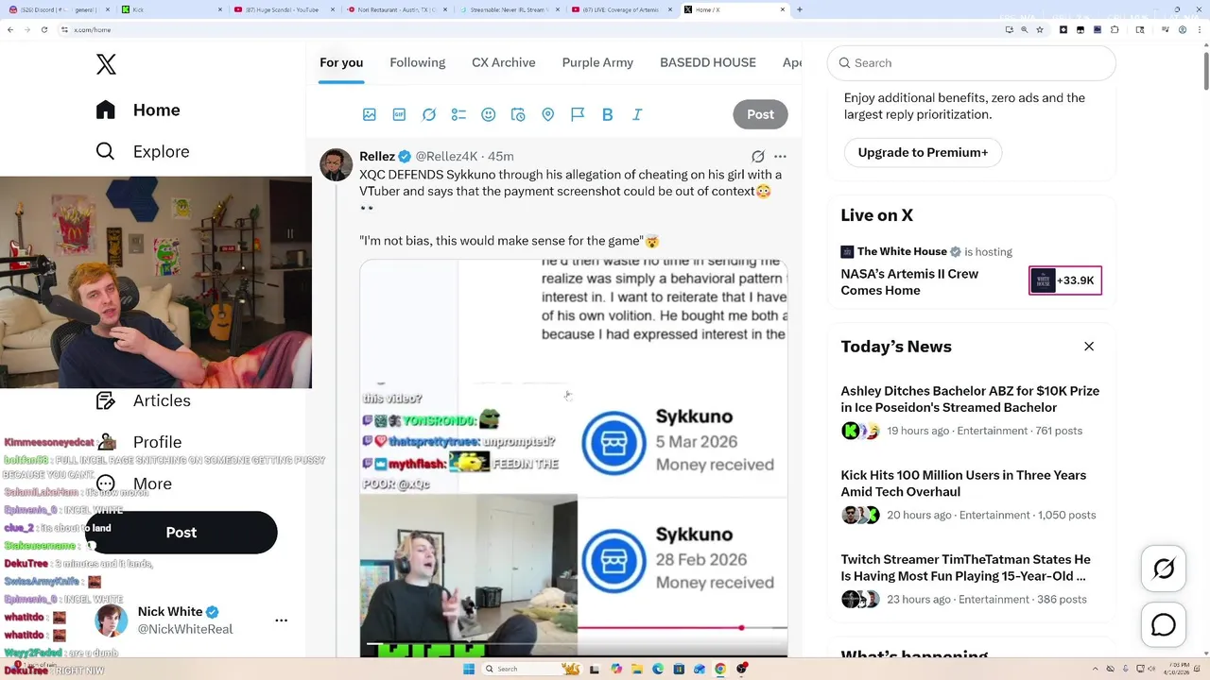Viewport: 1210px width, 680px height.
Task: Open the BASEDD HOUSE tab
Action: click(x=708, y=62)
